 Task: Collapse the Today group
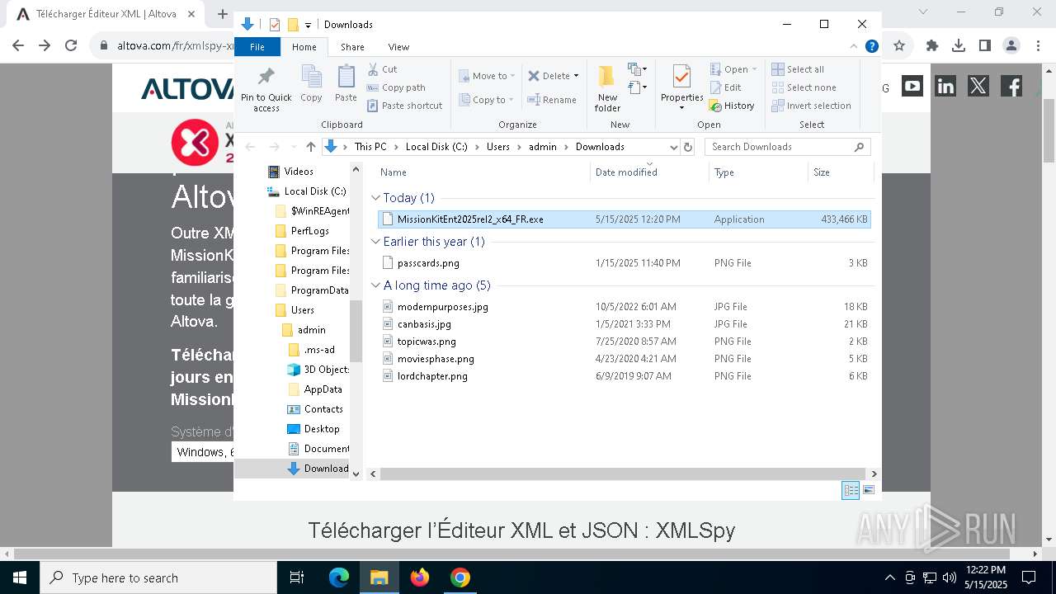tap(375, 198)
